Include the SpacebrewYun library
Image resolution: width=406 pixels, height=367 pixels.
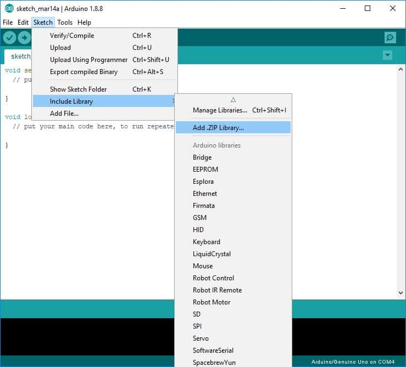[x=233, y=363]
